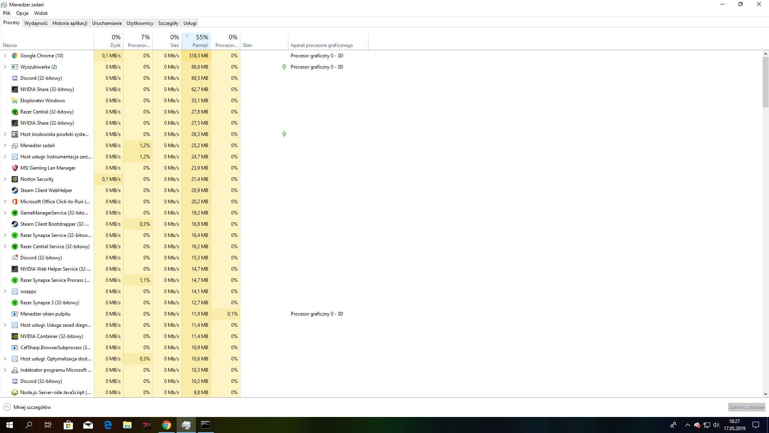This screenshot has width=769, height=433.
Task: Click the Zakończ zadanie button
Action: point(747,407)
